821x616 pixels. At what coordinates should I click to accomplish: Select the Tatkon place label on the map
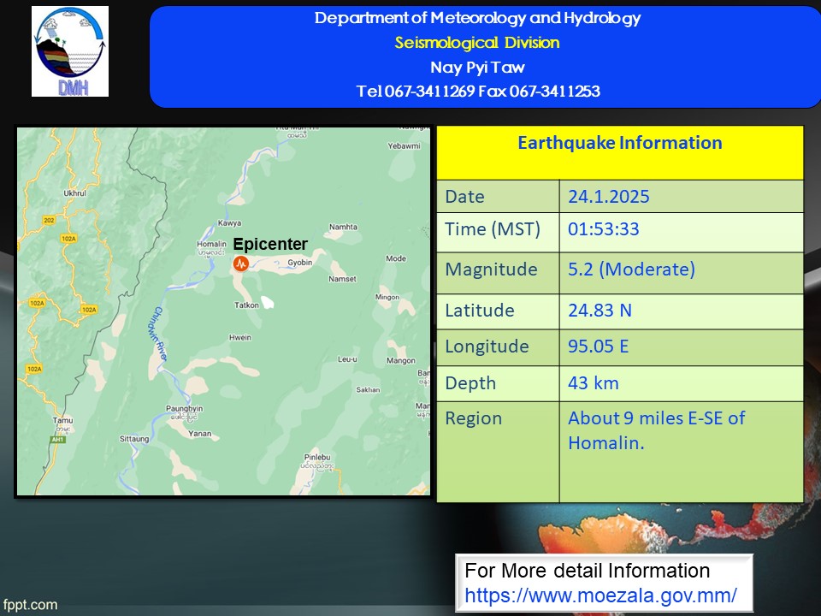tap(246, 305)
